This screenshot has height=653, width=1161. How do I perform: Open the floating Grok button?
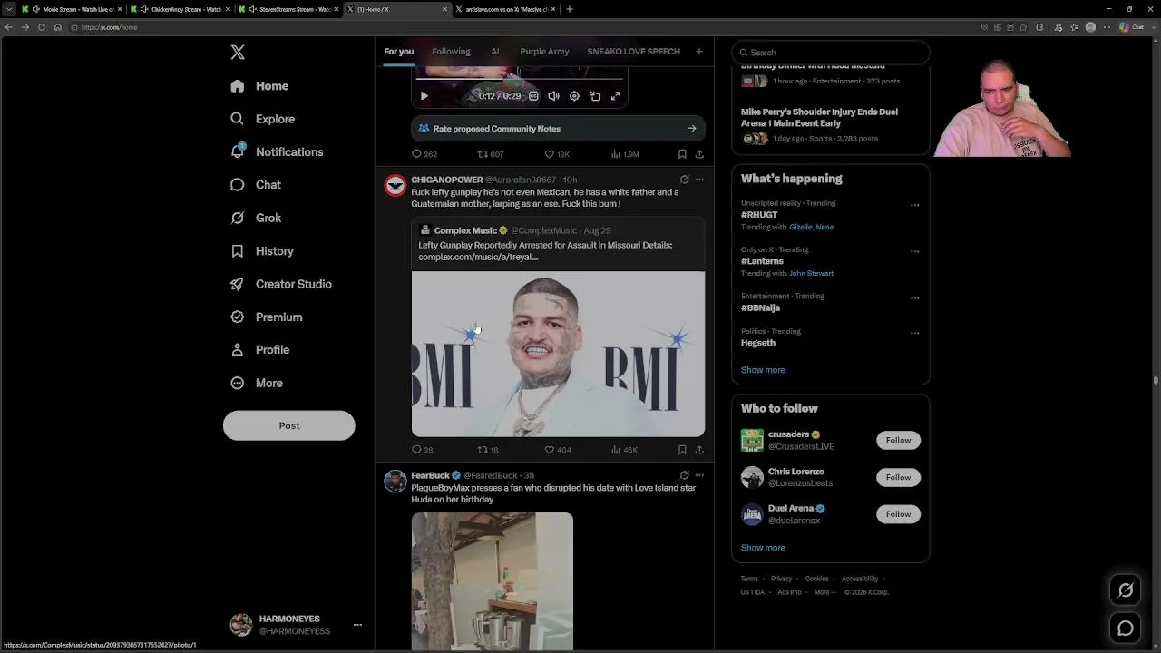[1126, 590]
